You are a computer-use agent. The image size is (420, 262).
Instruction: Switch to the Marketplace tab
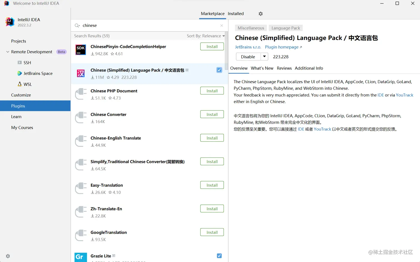(212, 14)
